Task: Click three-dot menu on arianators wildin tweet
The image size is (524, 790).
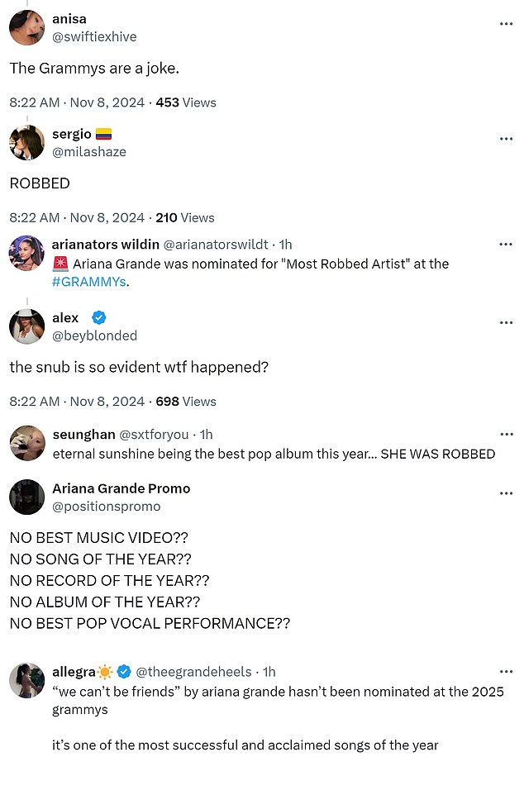Action: (506, 245)
